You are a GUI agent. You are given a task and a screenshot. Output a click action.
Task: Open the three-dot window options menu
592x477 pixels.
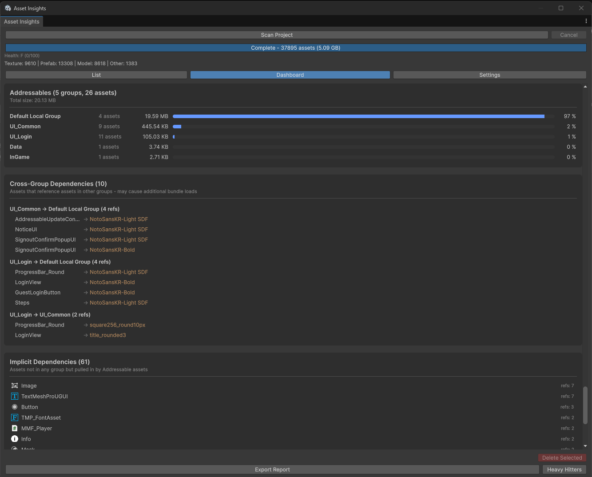(x=586, y=21)
